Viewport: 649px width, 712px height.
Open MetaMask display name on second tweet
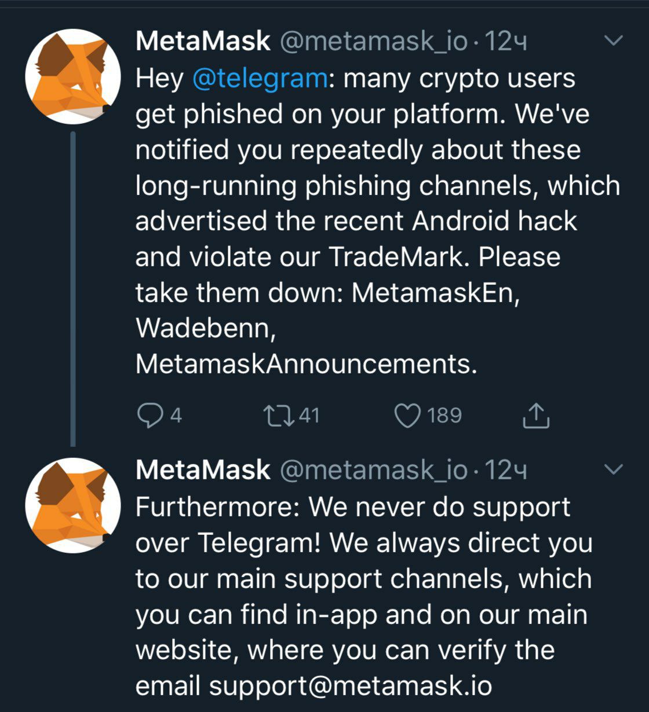(203, 469)
